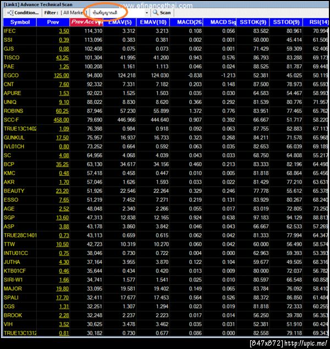Click the SCC-F price link 458.00
The width and height of the screenshot is (330, 349).
[x=62, y=120]
